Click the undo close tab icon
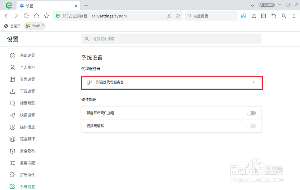Viewport: 300px width, 190px height. pyautogui.click(x=274, y=16)
